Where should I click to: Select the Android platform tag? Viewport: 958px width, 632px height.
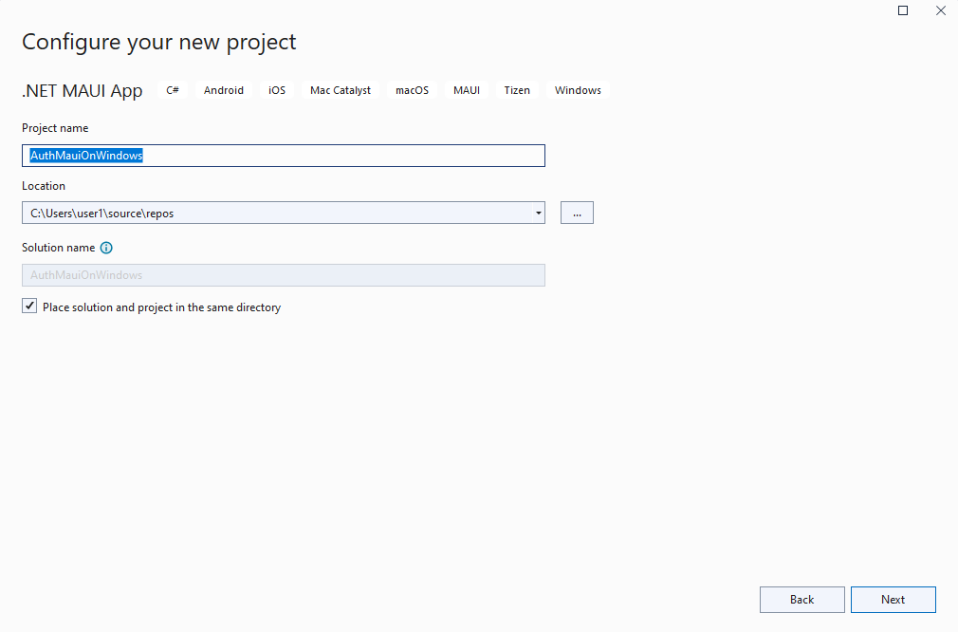pos(223,90)
